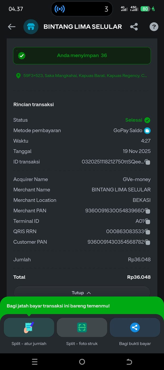This screenshot has height=370, width=164.
Task: Select Split - atur jumlah option
Action: pyautogui.click(x=29, y=327)
